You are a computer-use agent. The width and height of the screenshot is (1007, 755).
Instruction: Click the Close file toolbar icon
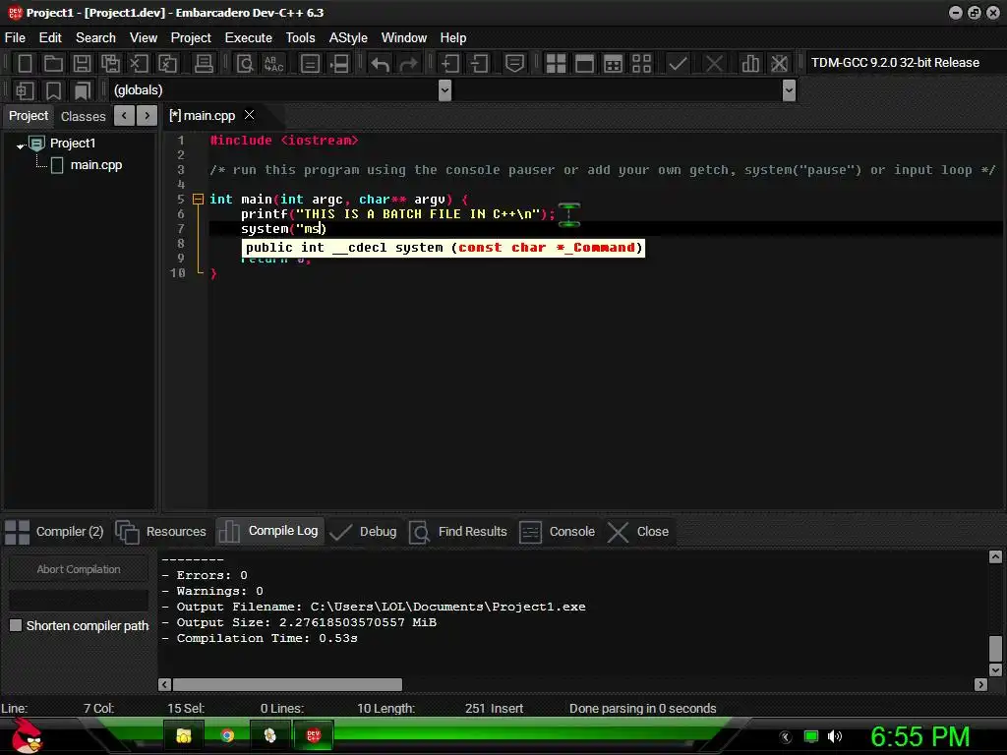tap(139, 64)
